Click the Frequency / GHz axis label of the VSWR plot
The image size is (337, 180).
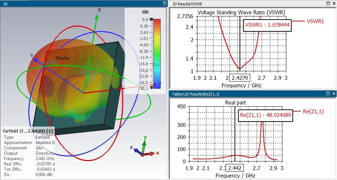tap(241, 86)
